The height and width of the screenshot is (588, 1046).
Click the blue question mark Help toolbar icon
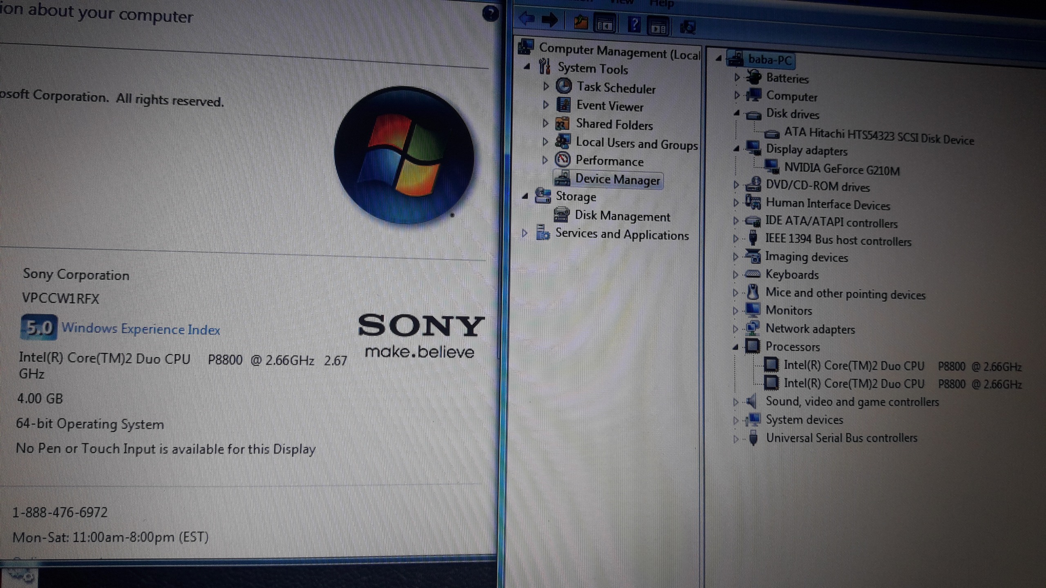point(634,24)
